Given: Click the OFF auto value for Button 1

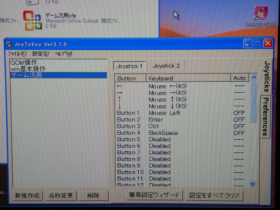Looking at the screenshot, I should [x=239, y=113].
